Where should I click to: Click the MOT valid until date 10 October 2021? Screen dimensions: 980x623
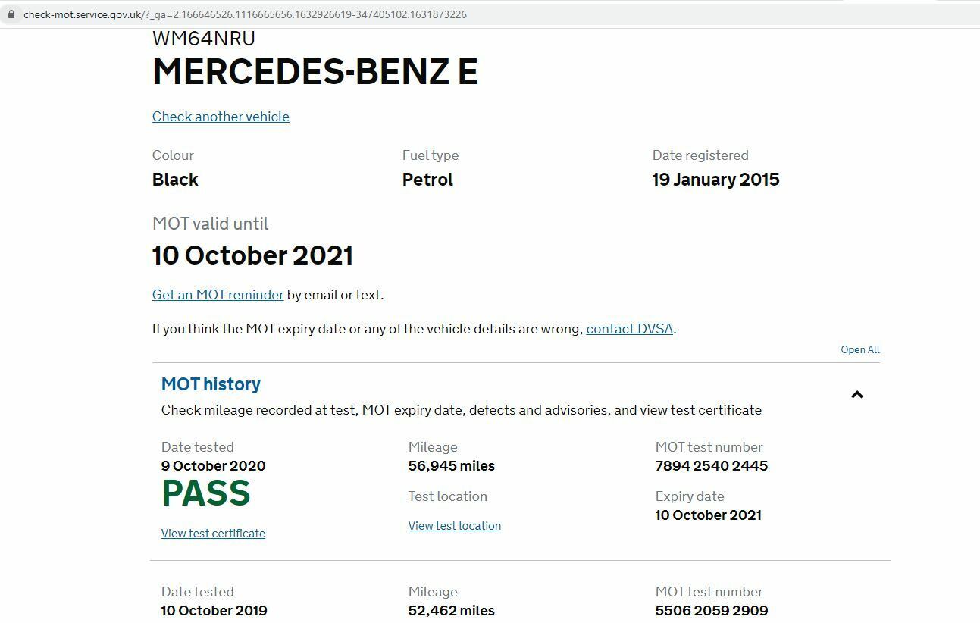coord(252,255)
